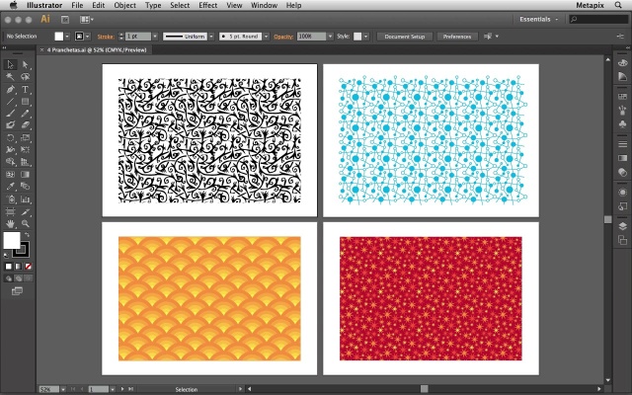Image resolution: width=632 pixels, height=395 pixels.
Task: Select the Mesh tool
Action: coord(10,175)
